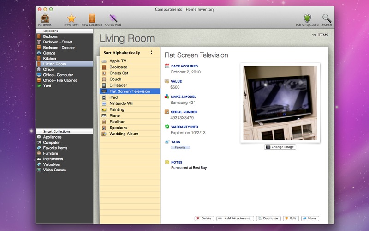Select Speakers item
Viewport: 369px width, 231px height.
[x=130, y=128]
